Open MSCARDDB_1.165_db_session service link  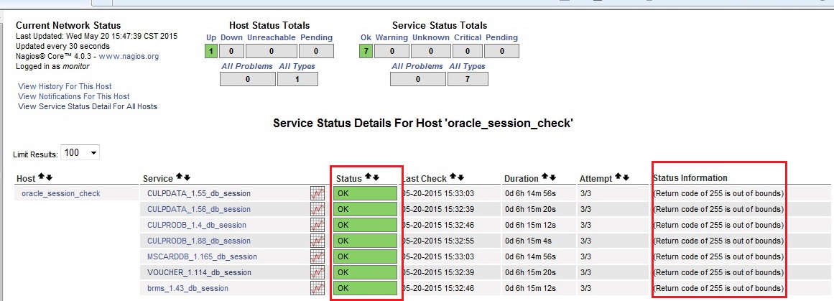202,256
